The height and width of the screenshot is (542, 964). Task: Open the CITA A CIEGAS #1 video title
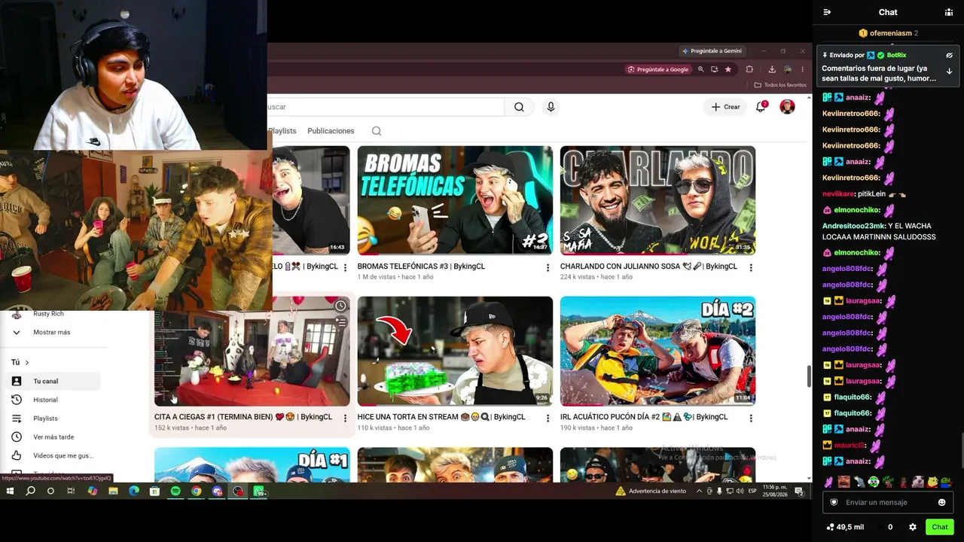[x=243, y=417]
